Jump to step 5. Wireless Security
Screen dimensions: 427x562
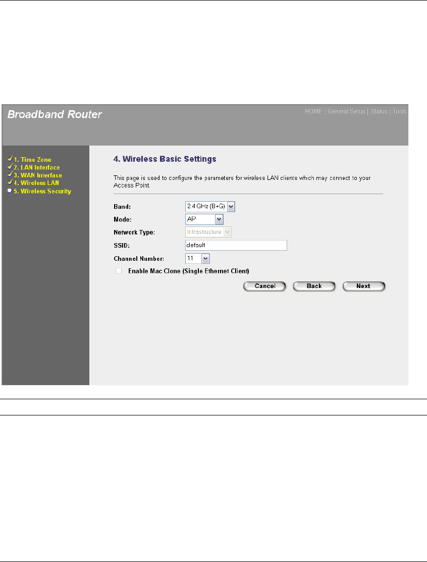click(x=42, y=191)
